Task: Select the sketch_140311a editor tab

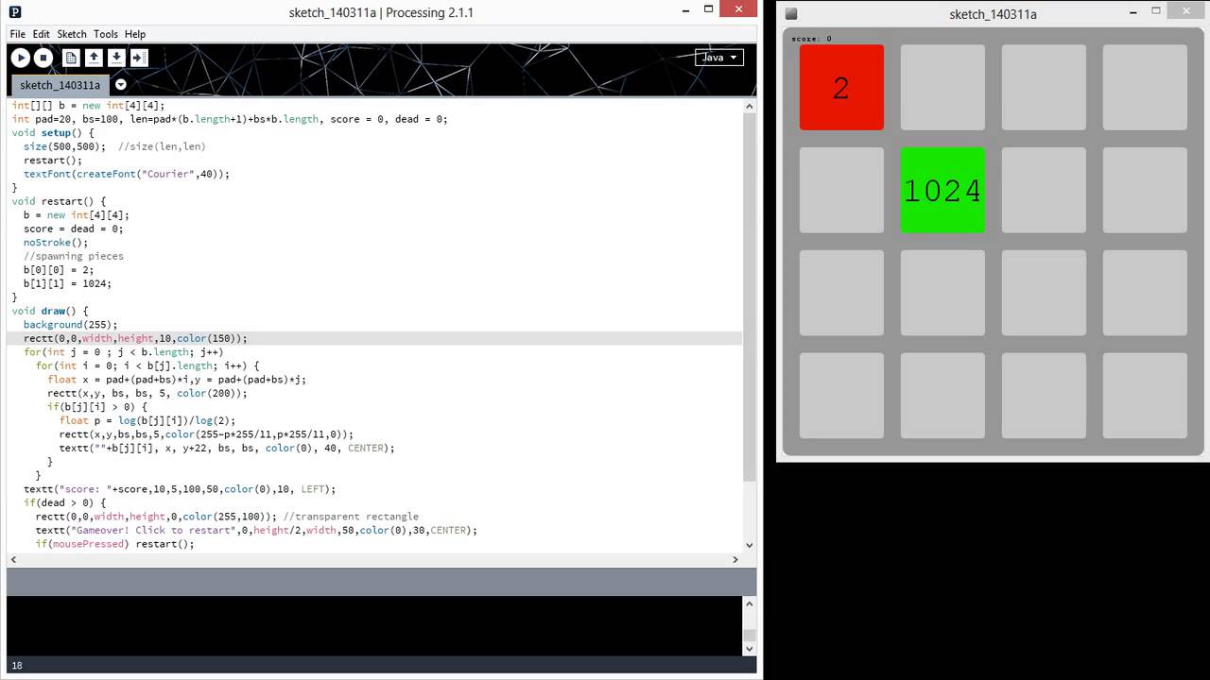Action: [60, 85]
